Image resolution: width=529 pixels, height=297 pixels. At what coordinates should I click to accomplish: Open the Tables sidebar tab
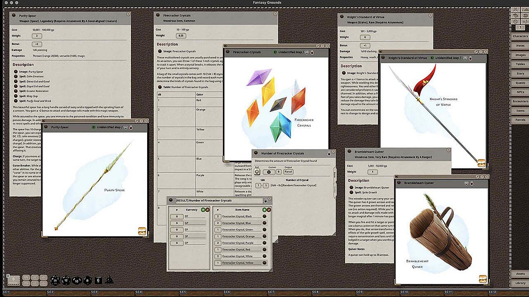[x=520, y=64]
